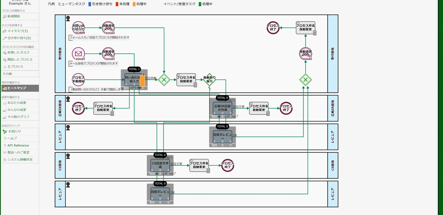Click the お問い合わせ入力 FORM start event
This screenshot has height=215, width=443.
click(78, 28)
